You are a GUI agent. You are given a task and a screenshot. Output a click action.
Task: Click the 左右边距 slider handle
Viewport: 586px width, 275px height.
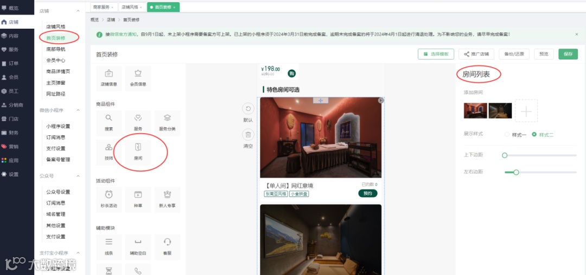point(516,172)
